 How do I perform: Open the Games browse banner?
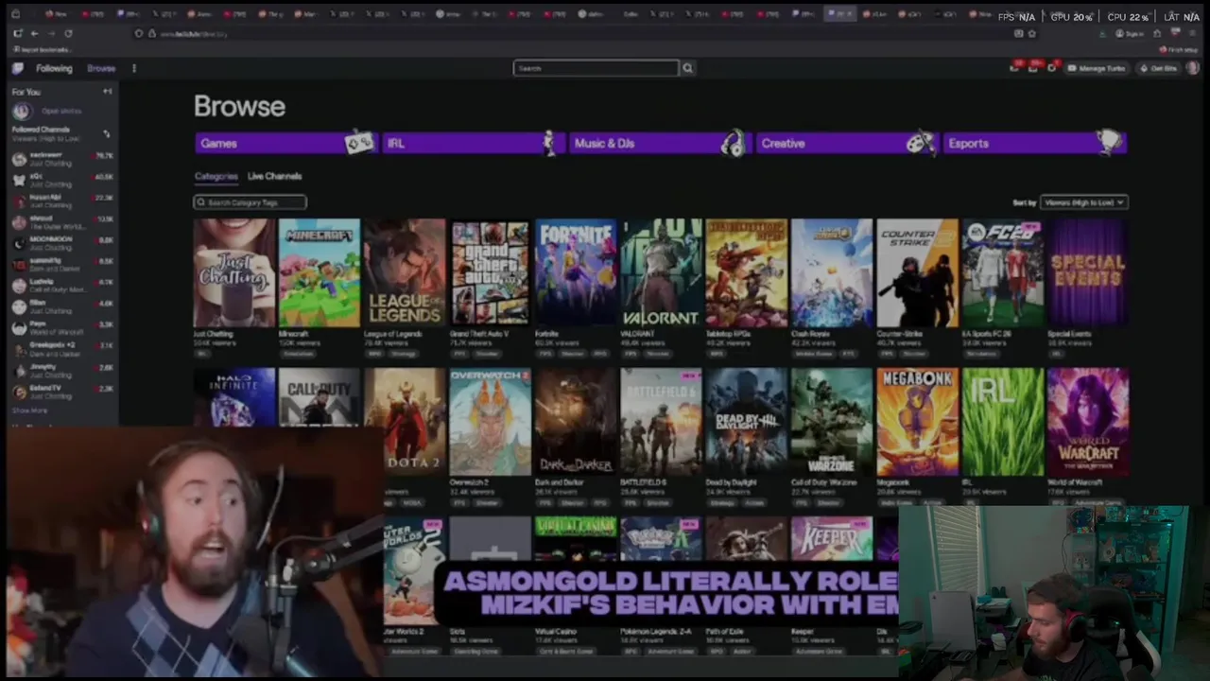coord(285,143)
